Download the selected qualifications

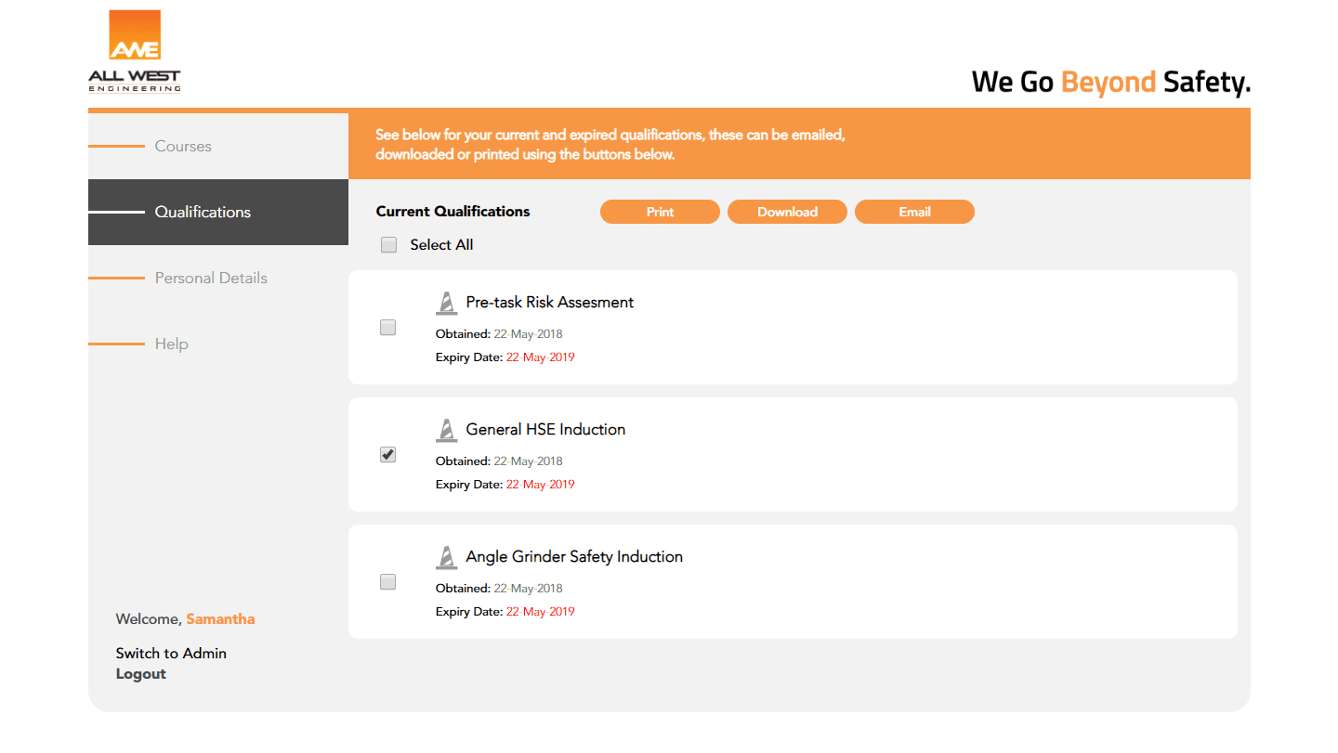click(x=787, y=213)
